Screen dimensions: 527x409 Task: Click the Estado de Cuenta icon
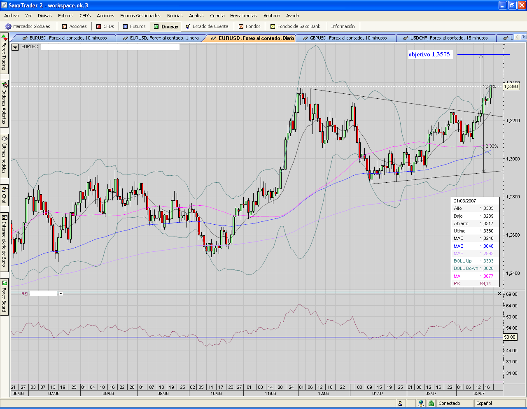click(188, 26)
